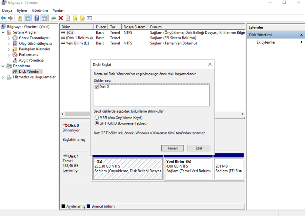This screenshot has height=216, width=305.
Task: Click the horizontal scrollbar under volume list
Action: point(152,114)
